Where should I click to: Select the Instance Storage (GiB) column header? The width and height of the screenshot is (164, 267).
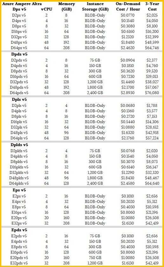tap(95, 6)
